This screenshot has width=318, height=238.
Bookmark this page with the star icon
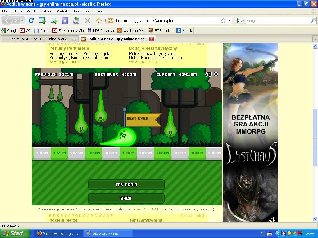[x=223, y=20]
